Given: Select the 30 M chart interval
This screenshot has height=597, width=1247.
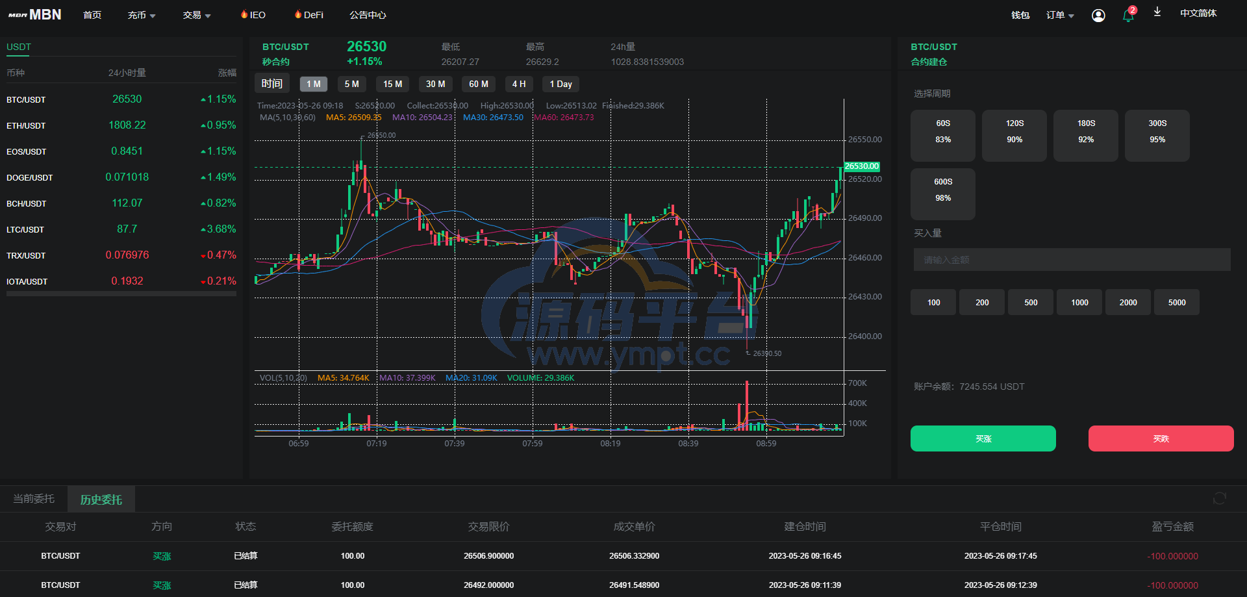Looking at the screenshot, I should (436, 84).
